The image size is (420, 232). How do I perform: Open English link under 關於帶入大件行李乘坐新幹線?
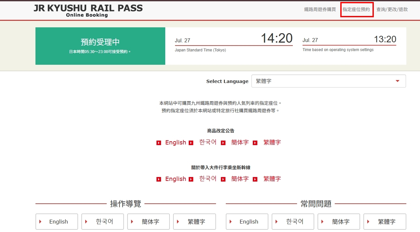click(176, 179)
